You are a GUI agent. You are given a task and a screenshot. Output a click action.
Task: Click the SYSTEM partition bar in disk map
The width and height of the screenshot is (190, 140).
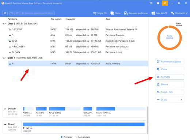28,109
